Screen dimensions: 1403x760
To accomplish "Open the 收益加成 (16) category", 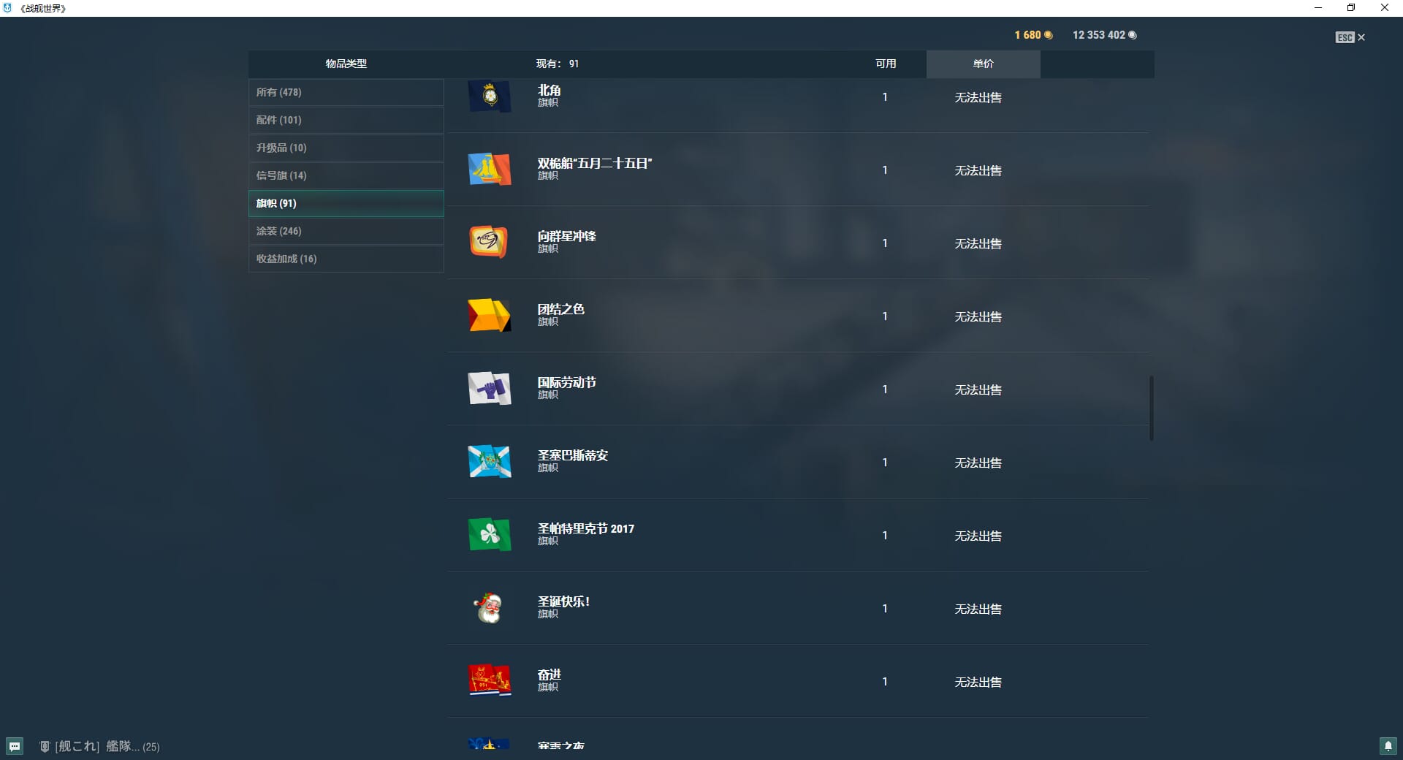I will [x=346, y=259].
